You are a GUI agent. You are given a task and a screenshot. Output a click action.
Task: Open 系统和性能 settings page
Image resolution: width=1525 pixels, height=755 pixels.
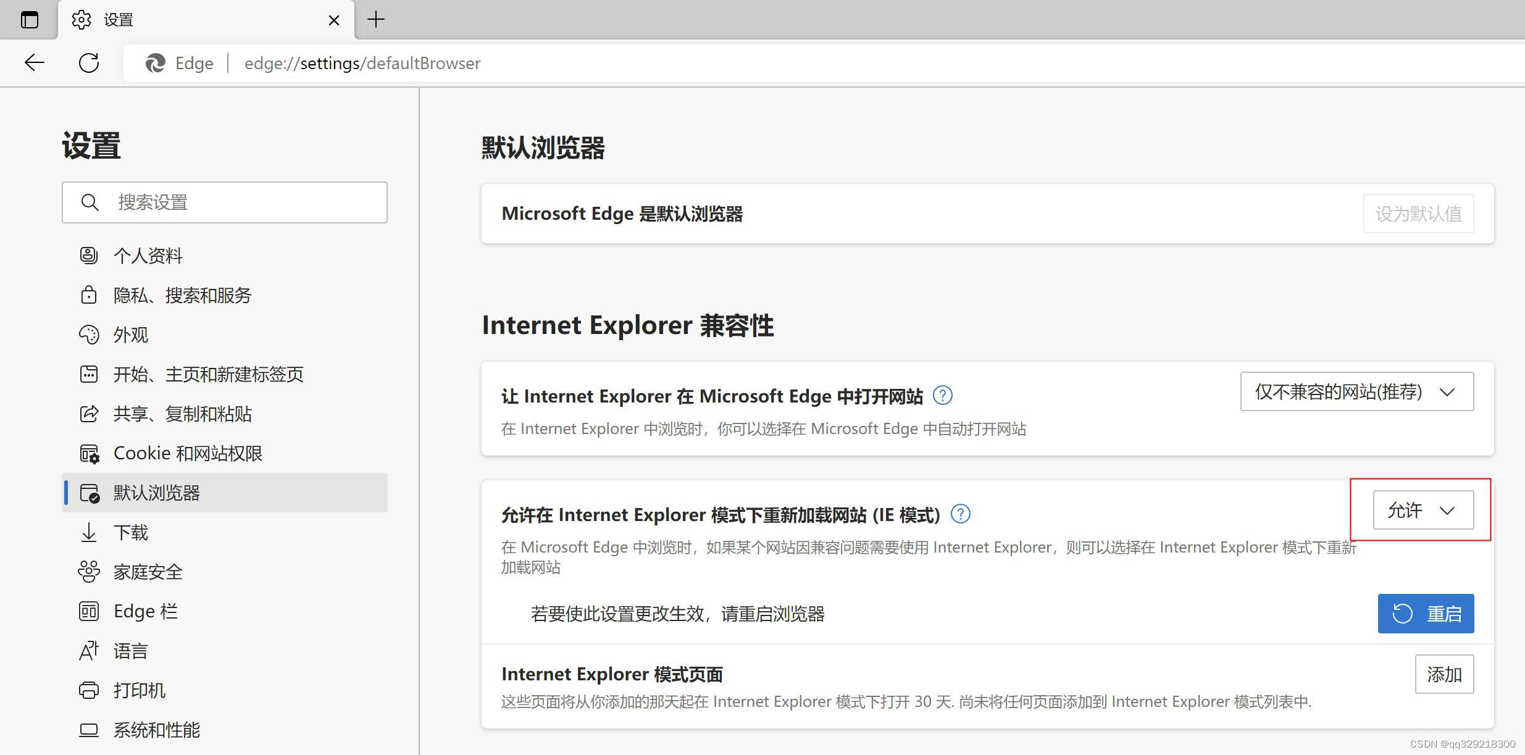pos(156,730)
